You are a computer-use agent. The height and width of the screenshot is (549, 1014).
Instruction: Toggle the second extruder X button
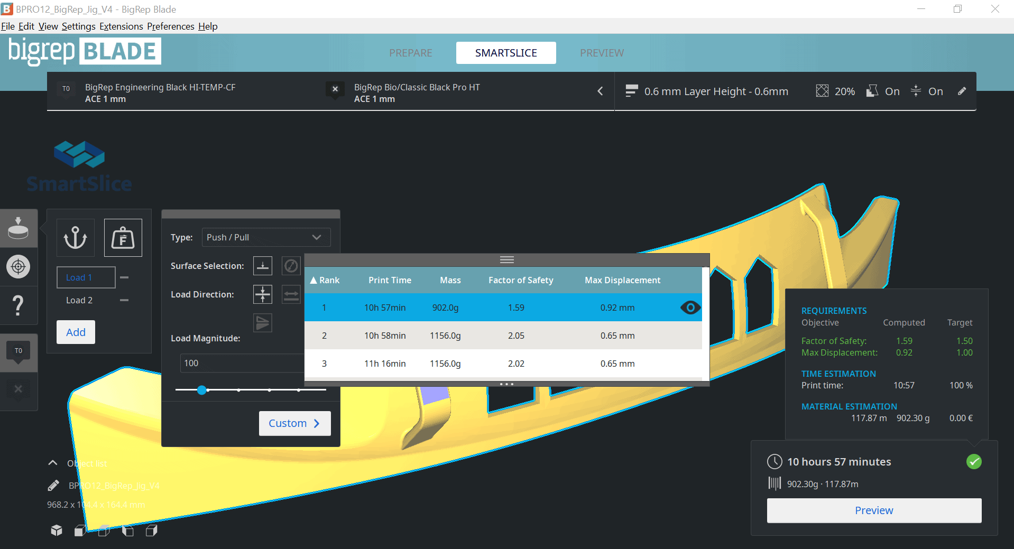click(x=335, y=89)
